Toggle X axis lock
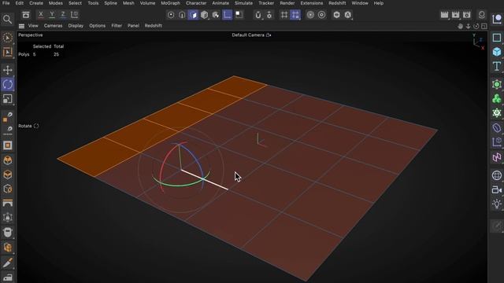The width and height of the screenshot is (504, 283). point(41,15)
